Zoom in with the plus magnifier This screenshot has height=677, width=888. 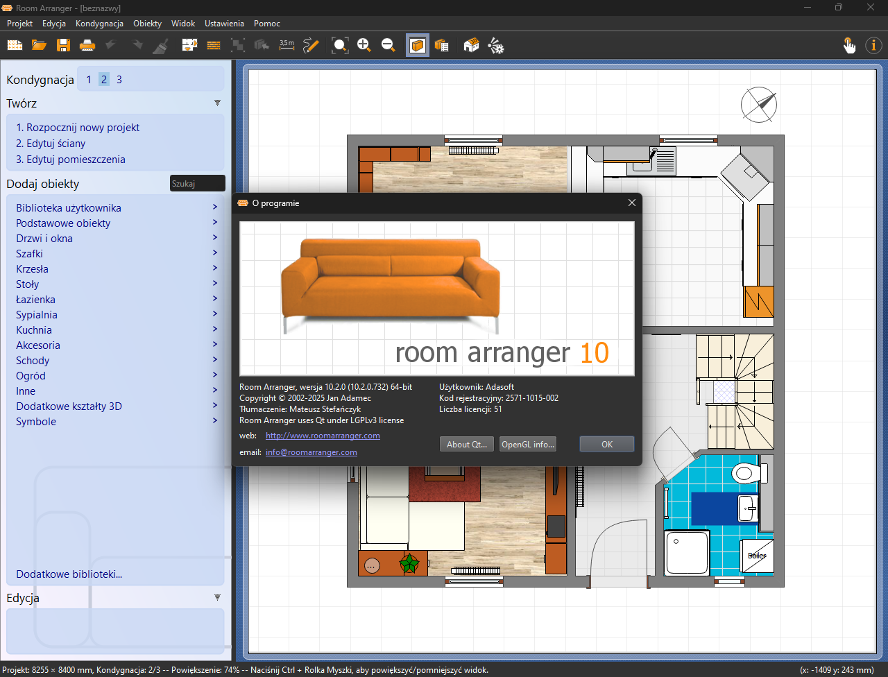364,46
